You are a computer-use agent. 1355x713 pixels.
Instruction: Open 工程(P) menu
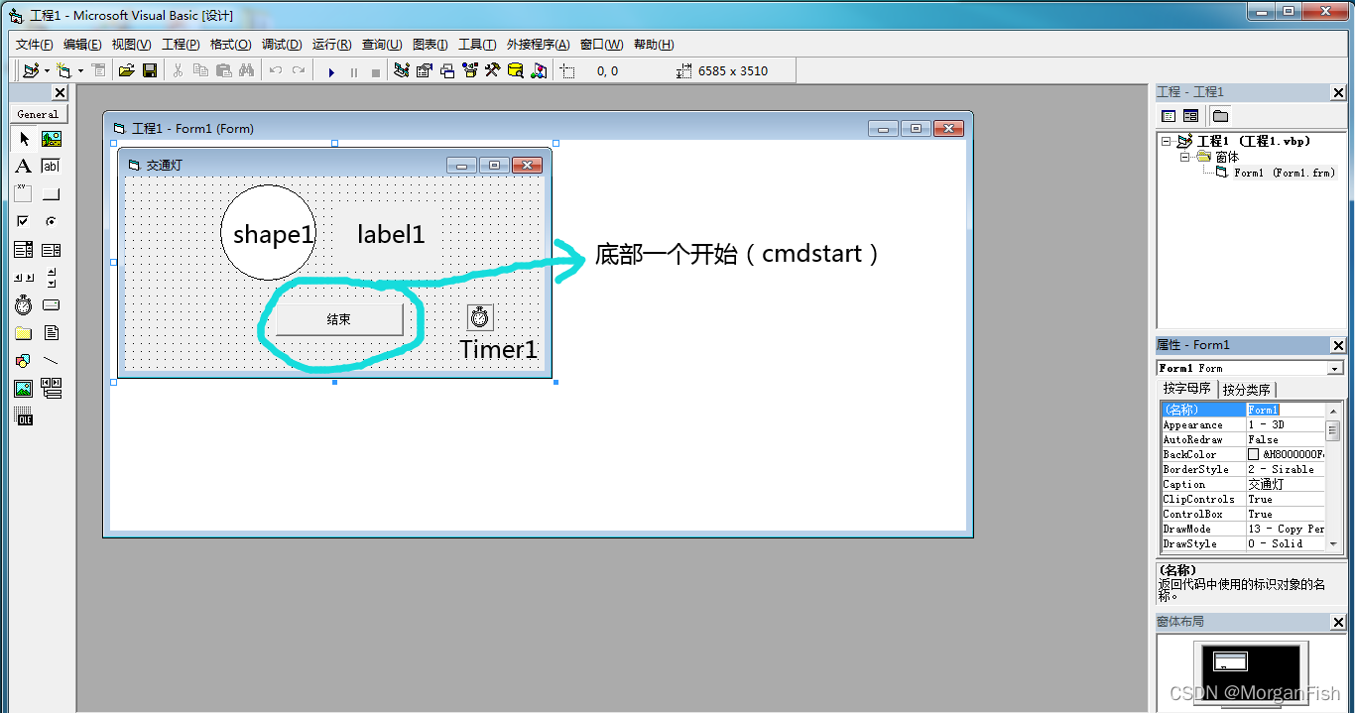click(x=181, y=45)
